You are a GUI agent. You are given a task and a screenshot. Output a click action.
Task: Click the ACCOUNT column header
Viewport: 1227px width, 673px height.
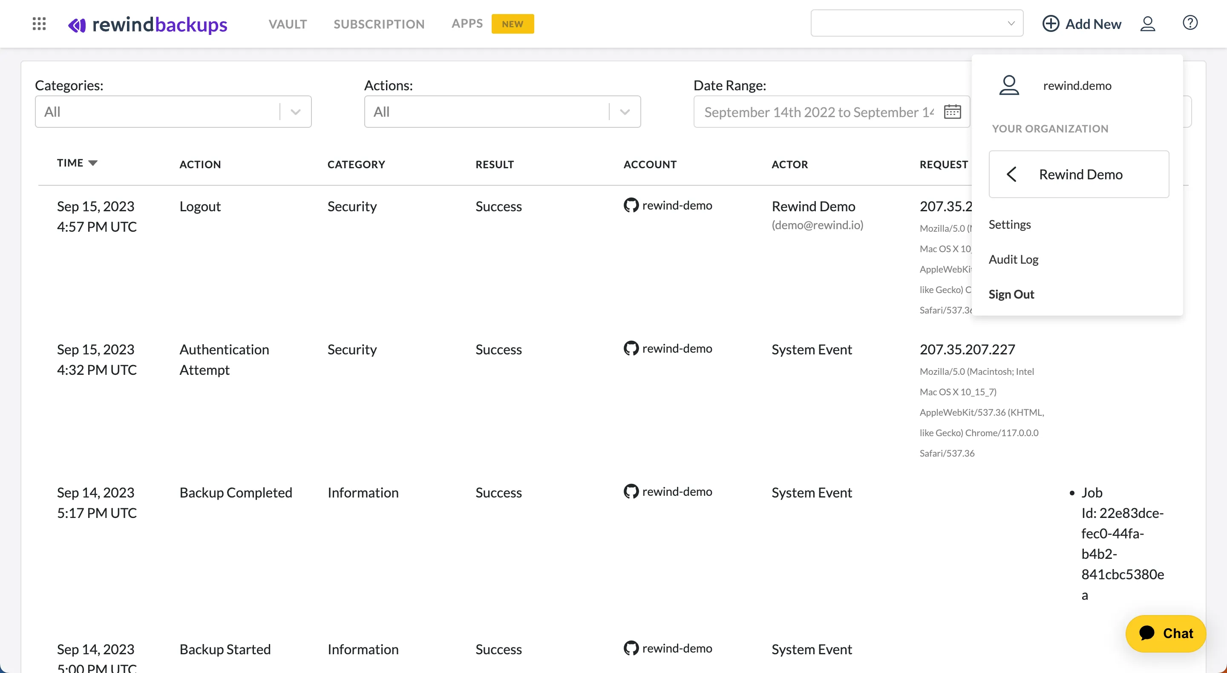(x=650, y=164)
